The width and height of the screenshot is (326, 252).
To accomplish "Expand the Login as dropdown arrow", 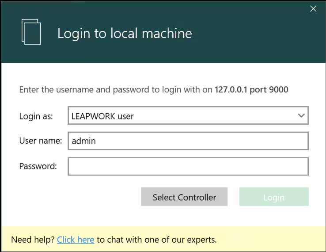I will click(x=301, y=116).
